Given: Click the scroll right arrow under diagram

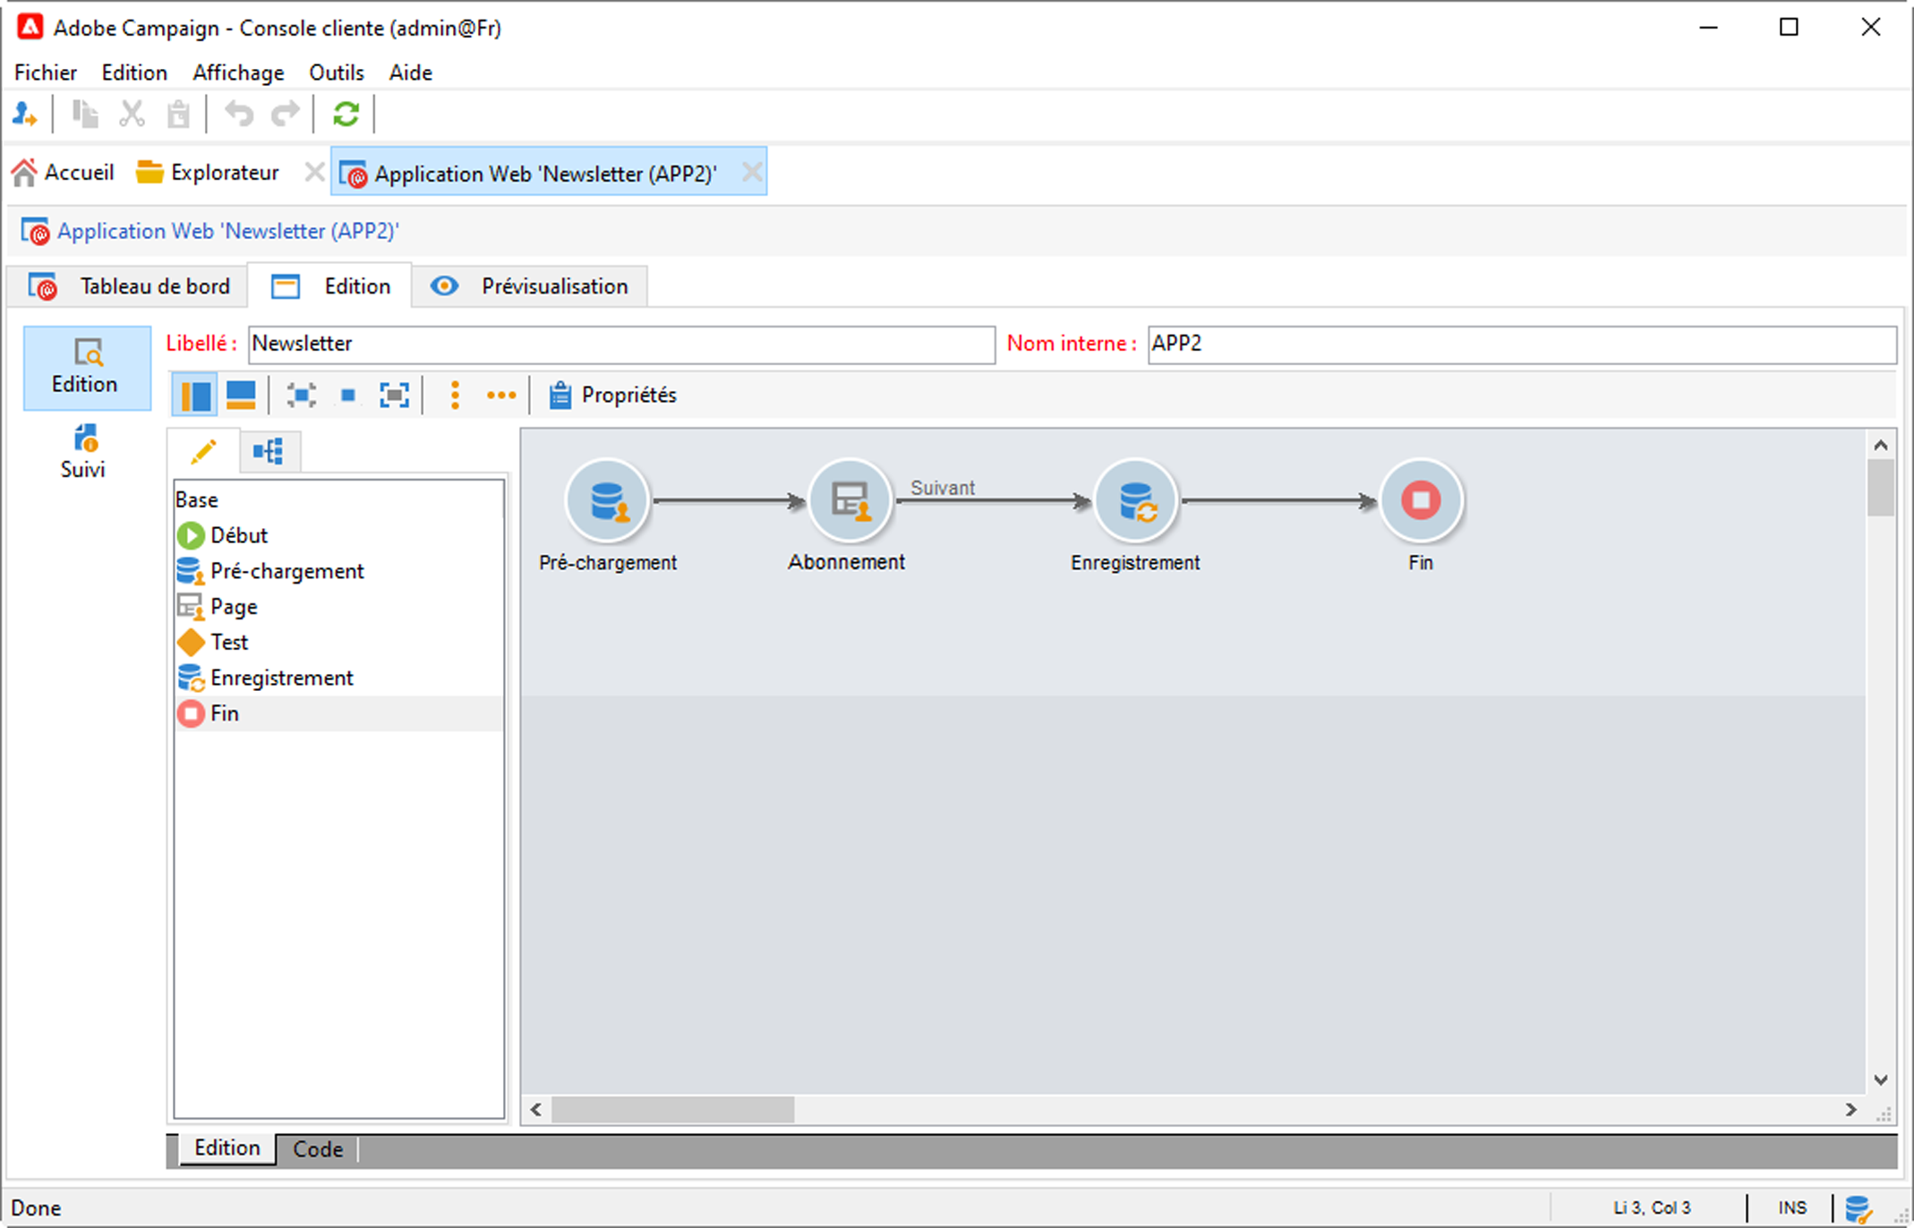Looking at the screenshot, I should [x=1850, y=1110].
